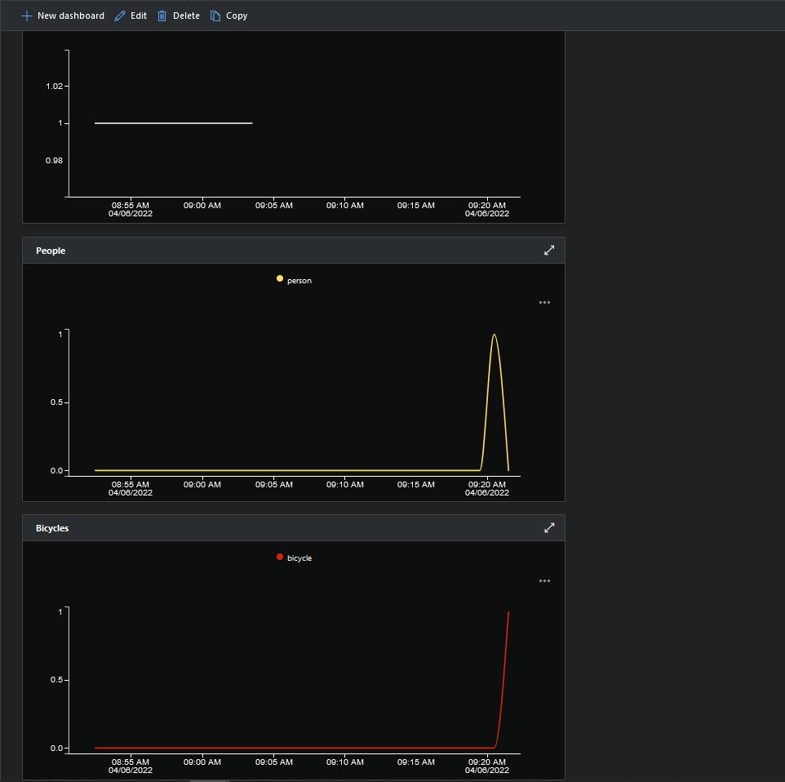Click the red bicycle legend dot

point(280,557)
